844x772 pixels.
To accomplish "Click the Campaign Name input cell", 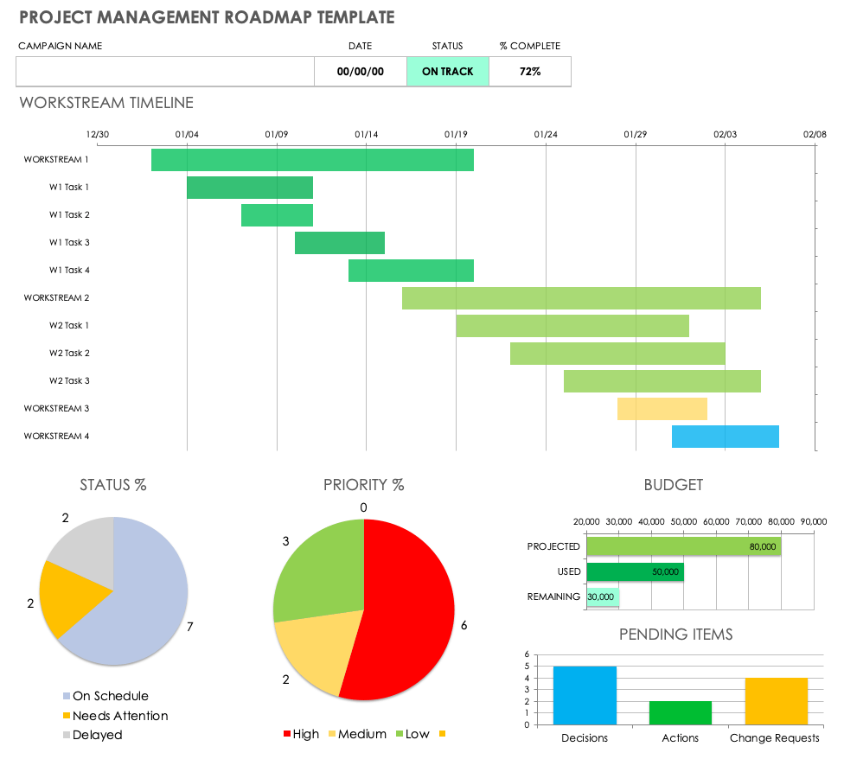I will tap(164, 72).
